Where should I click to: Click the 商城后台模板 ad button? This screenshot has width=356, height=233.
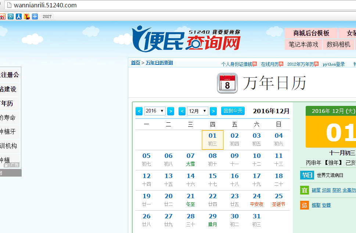pos(311,33)
